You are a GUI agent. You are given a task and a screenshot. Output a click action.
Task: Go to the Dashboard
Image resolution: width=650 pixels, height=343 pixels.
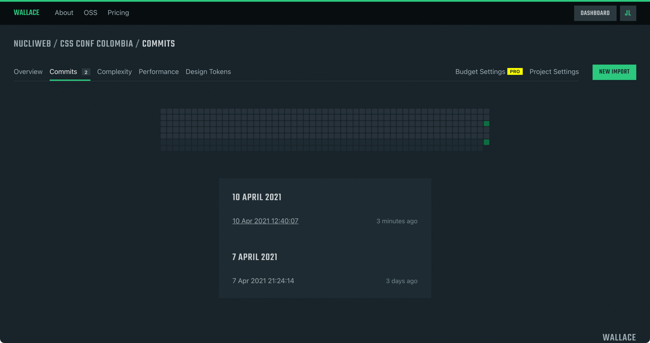[595, 13]
